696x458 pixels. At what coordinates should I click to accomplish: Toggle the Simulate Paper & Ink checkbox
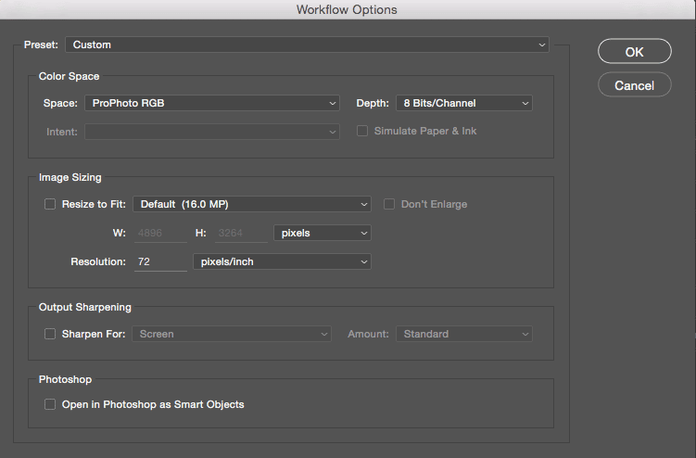click(363, 132)
